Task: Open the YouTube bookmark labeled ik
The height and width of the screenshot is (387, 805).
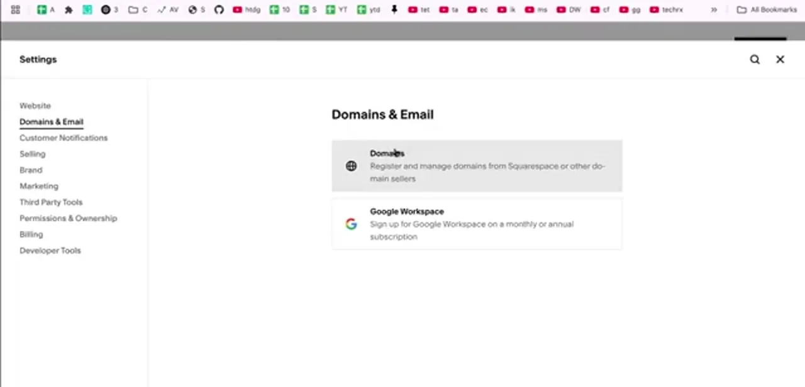Action: click(506, 9)
